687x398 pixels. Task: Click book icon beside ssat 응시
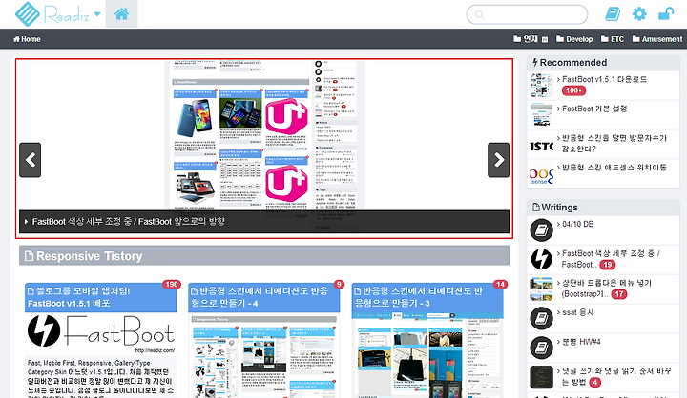[542, 318]
